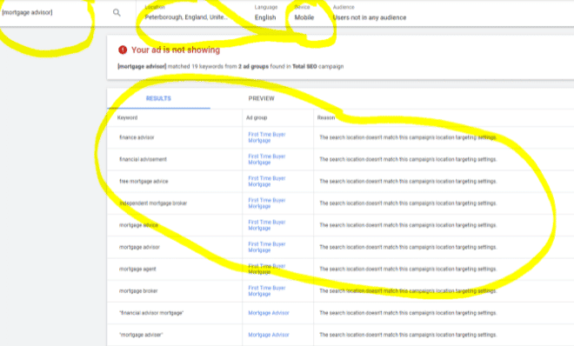Image resolution: width=574 pixels, height=346 pixels.
Task: Click the red error alert icon
Action: pos(123,50)
